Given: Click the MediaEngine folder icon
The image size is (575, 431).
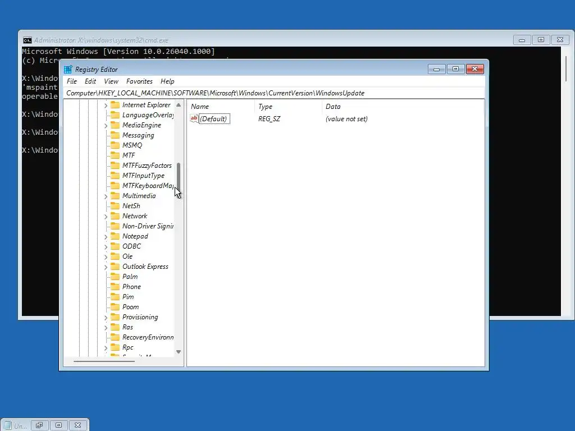Looking at the screenshot, I should pyautogui.click(x=115, y=125).
